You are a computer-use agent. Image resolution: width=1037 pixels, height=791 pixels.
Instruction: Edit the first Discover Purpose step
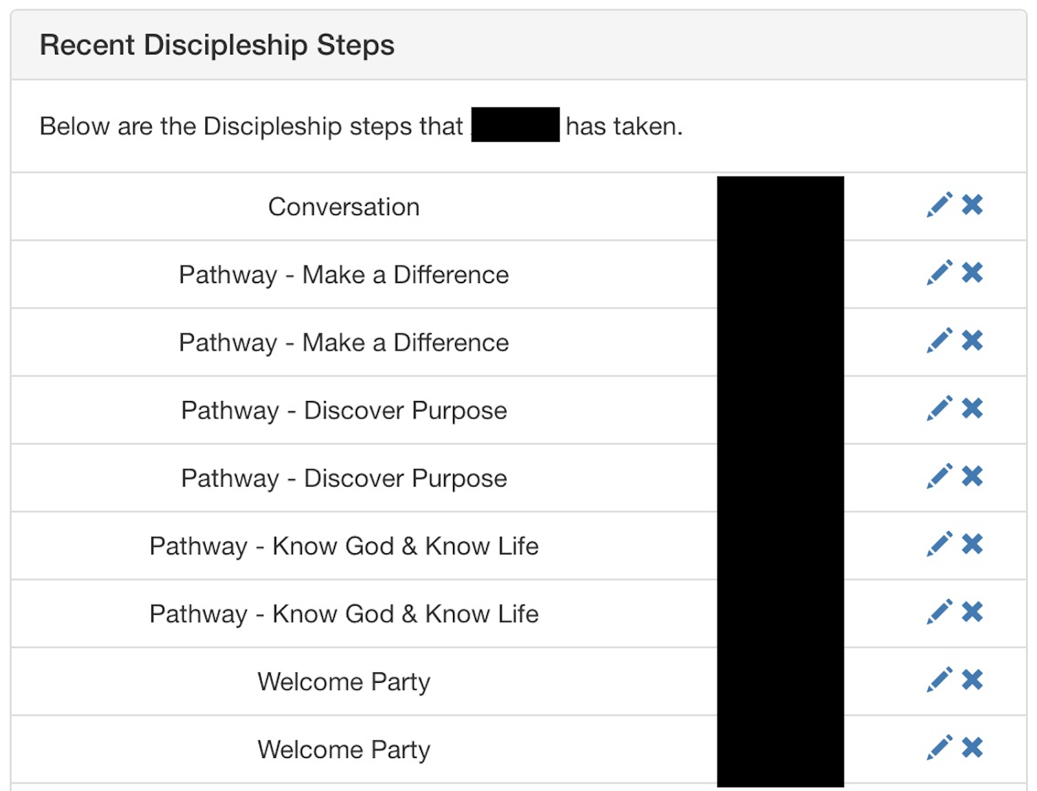click(x=939, y=408)
